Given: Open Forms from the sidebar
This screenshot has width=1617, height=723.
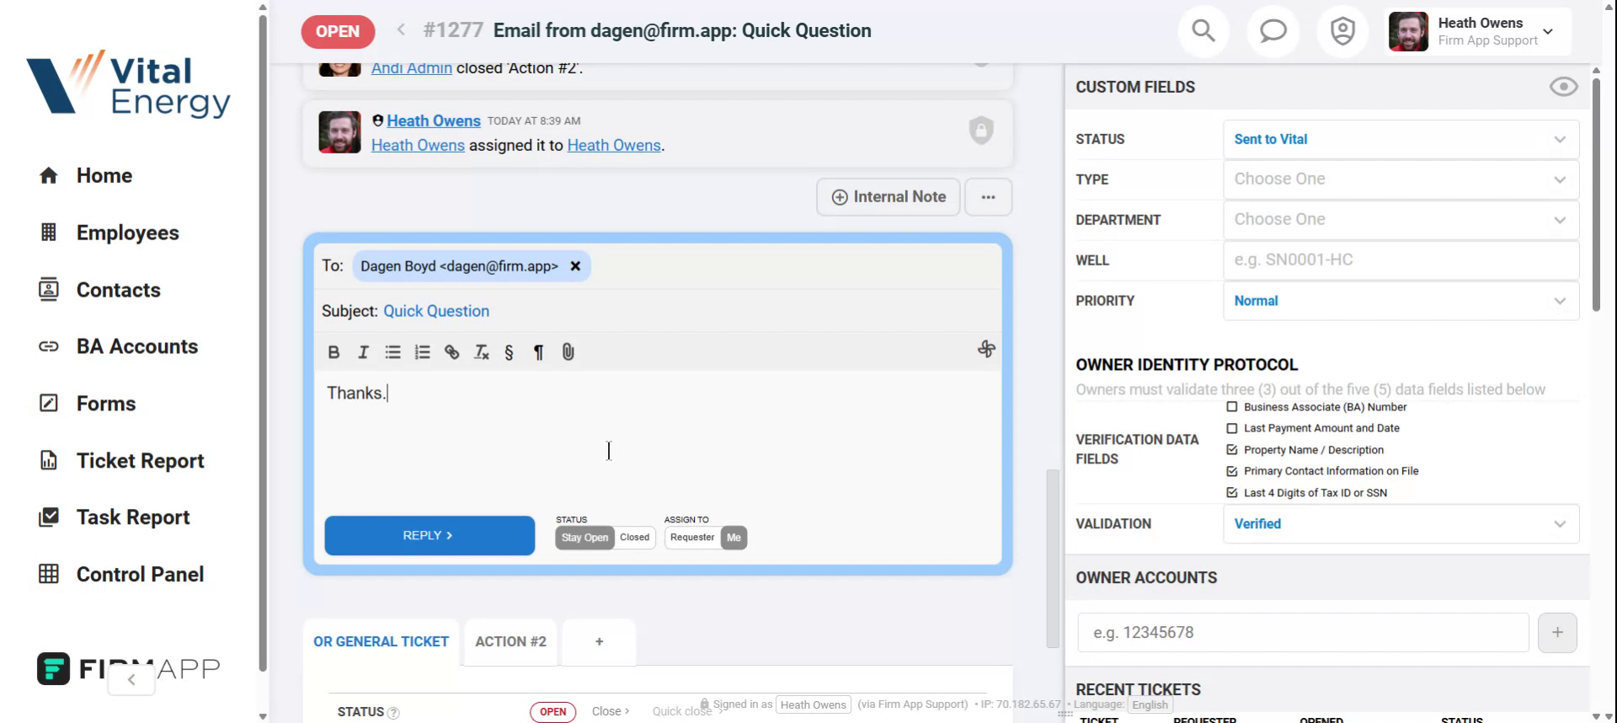Looking at the screenshot, I should coord(105,404).
